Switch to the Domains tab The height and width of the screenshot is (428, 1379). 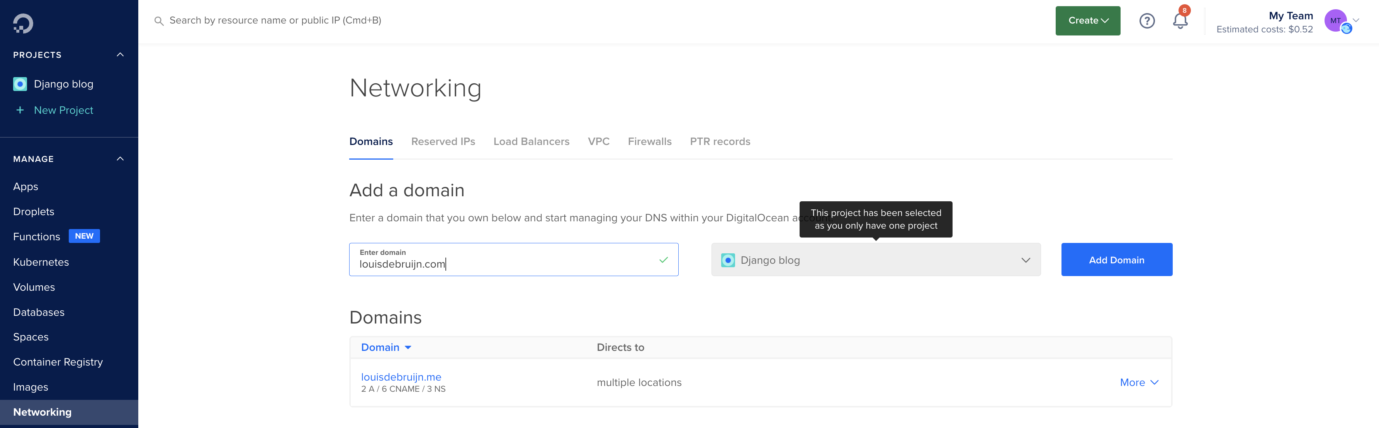click(x=370, y=142)
